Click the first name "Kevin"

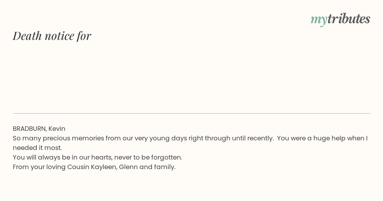(57, 129)
